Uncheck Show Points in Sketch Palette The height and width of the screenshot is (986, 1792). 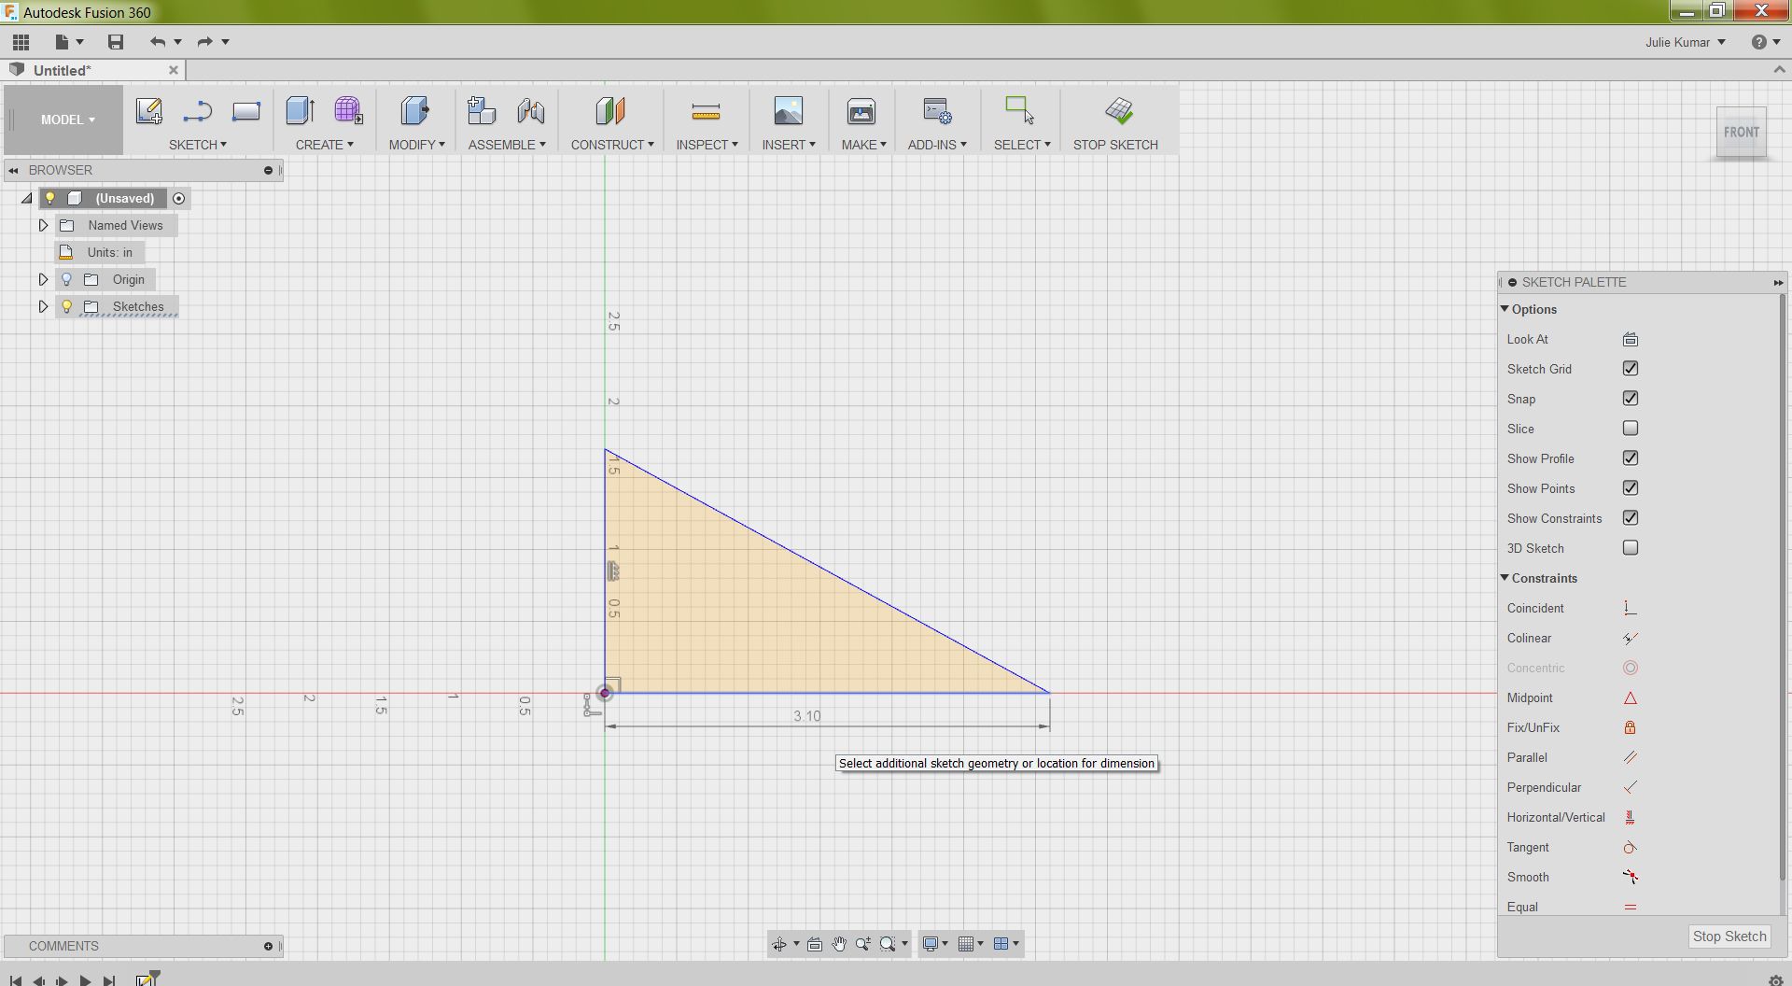click(1631, 487)
